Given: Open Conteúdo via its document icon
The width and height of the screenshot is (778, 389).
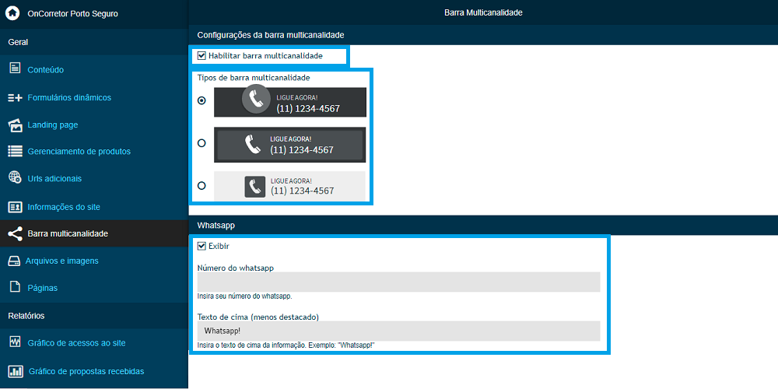Looking at the screenshot, I should (x=15, y=69).
